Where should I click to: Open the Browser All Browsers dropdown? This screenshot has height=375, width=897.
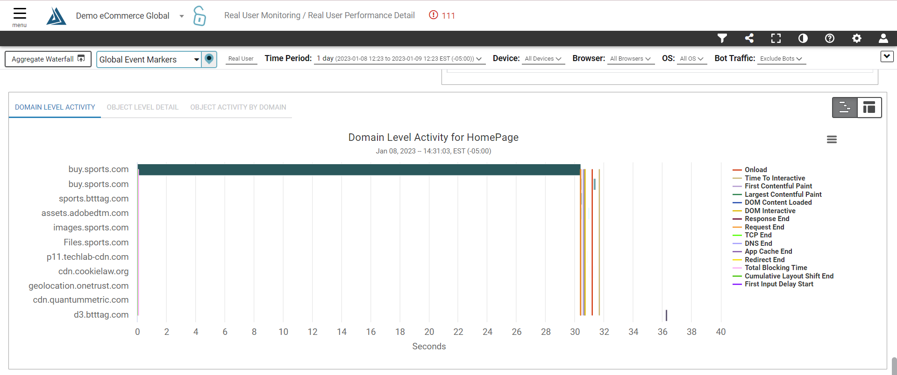(x=630, y=59)
